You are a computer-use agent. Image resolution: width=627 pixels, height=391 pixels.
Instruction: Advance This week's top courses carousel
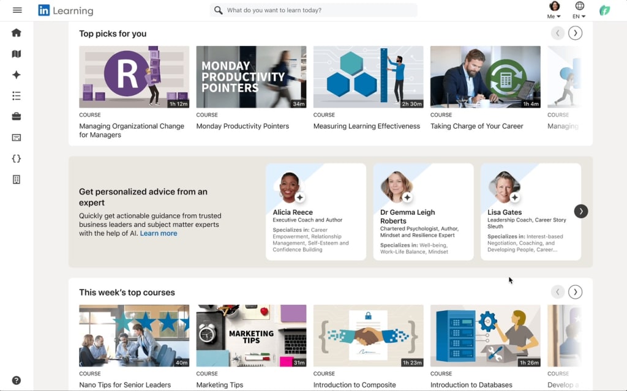pyautogui.click(x=575, y=292)
